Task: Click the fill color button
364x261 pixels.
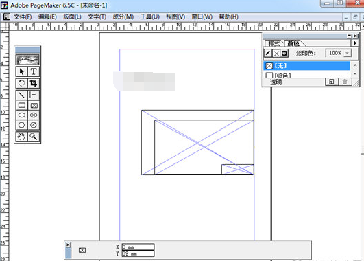Action: coord(276,54)
